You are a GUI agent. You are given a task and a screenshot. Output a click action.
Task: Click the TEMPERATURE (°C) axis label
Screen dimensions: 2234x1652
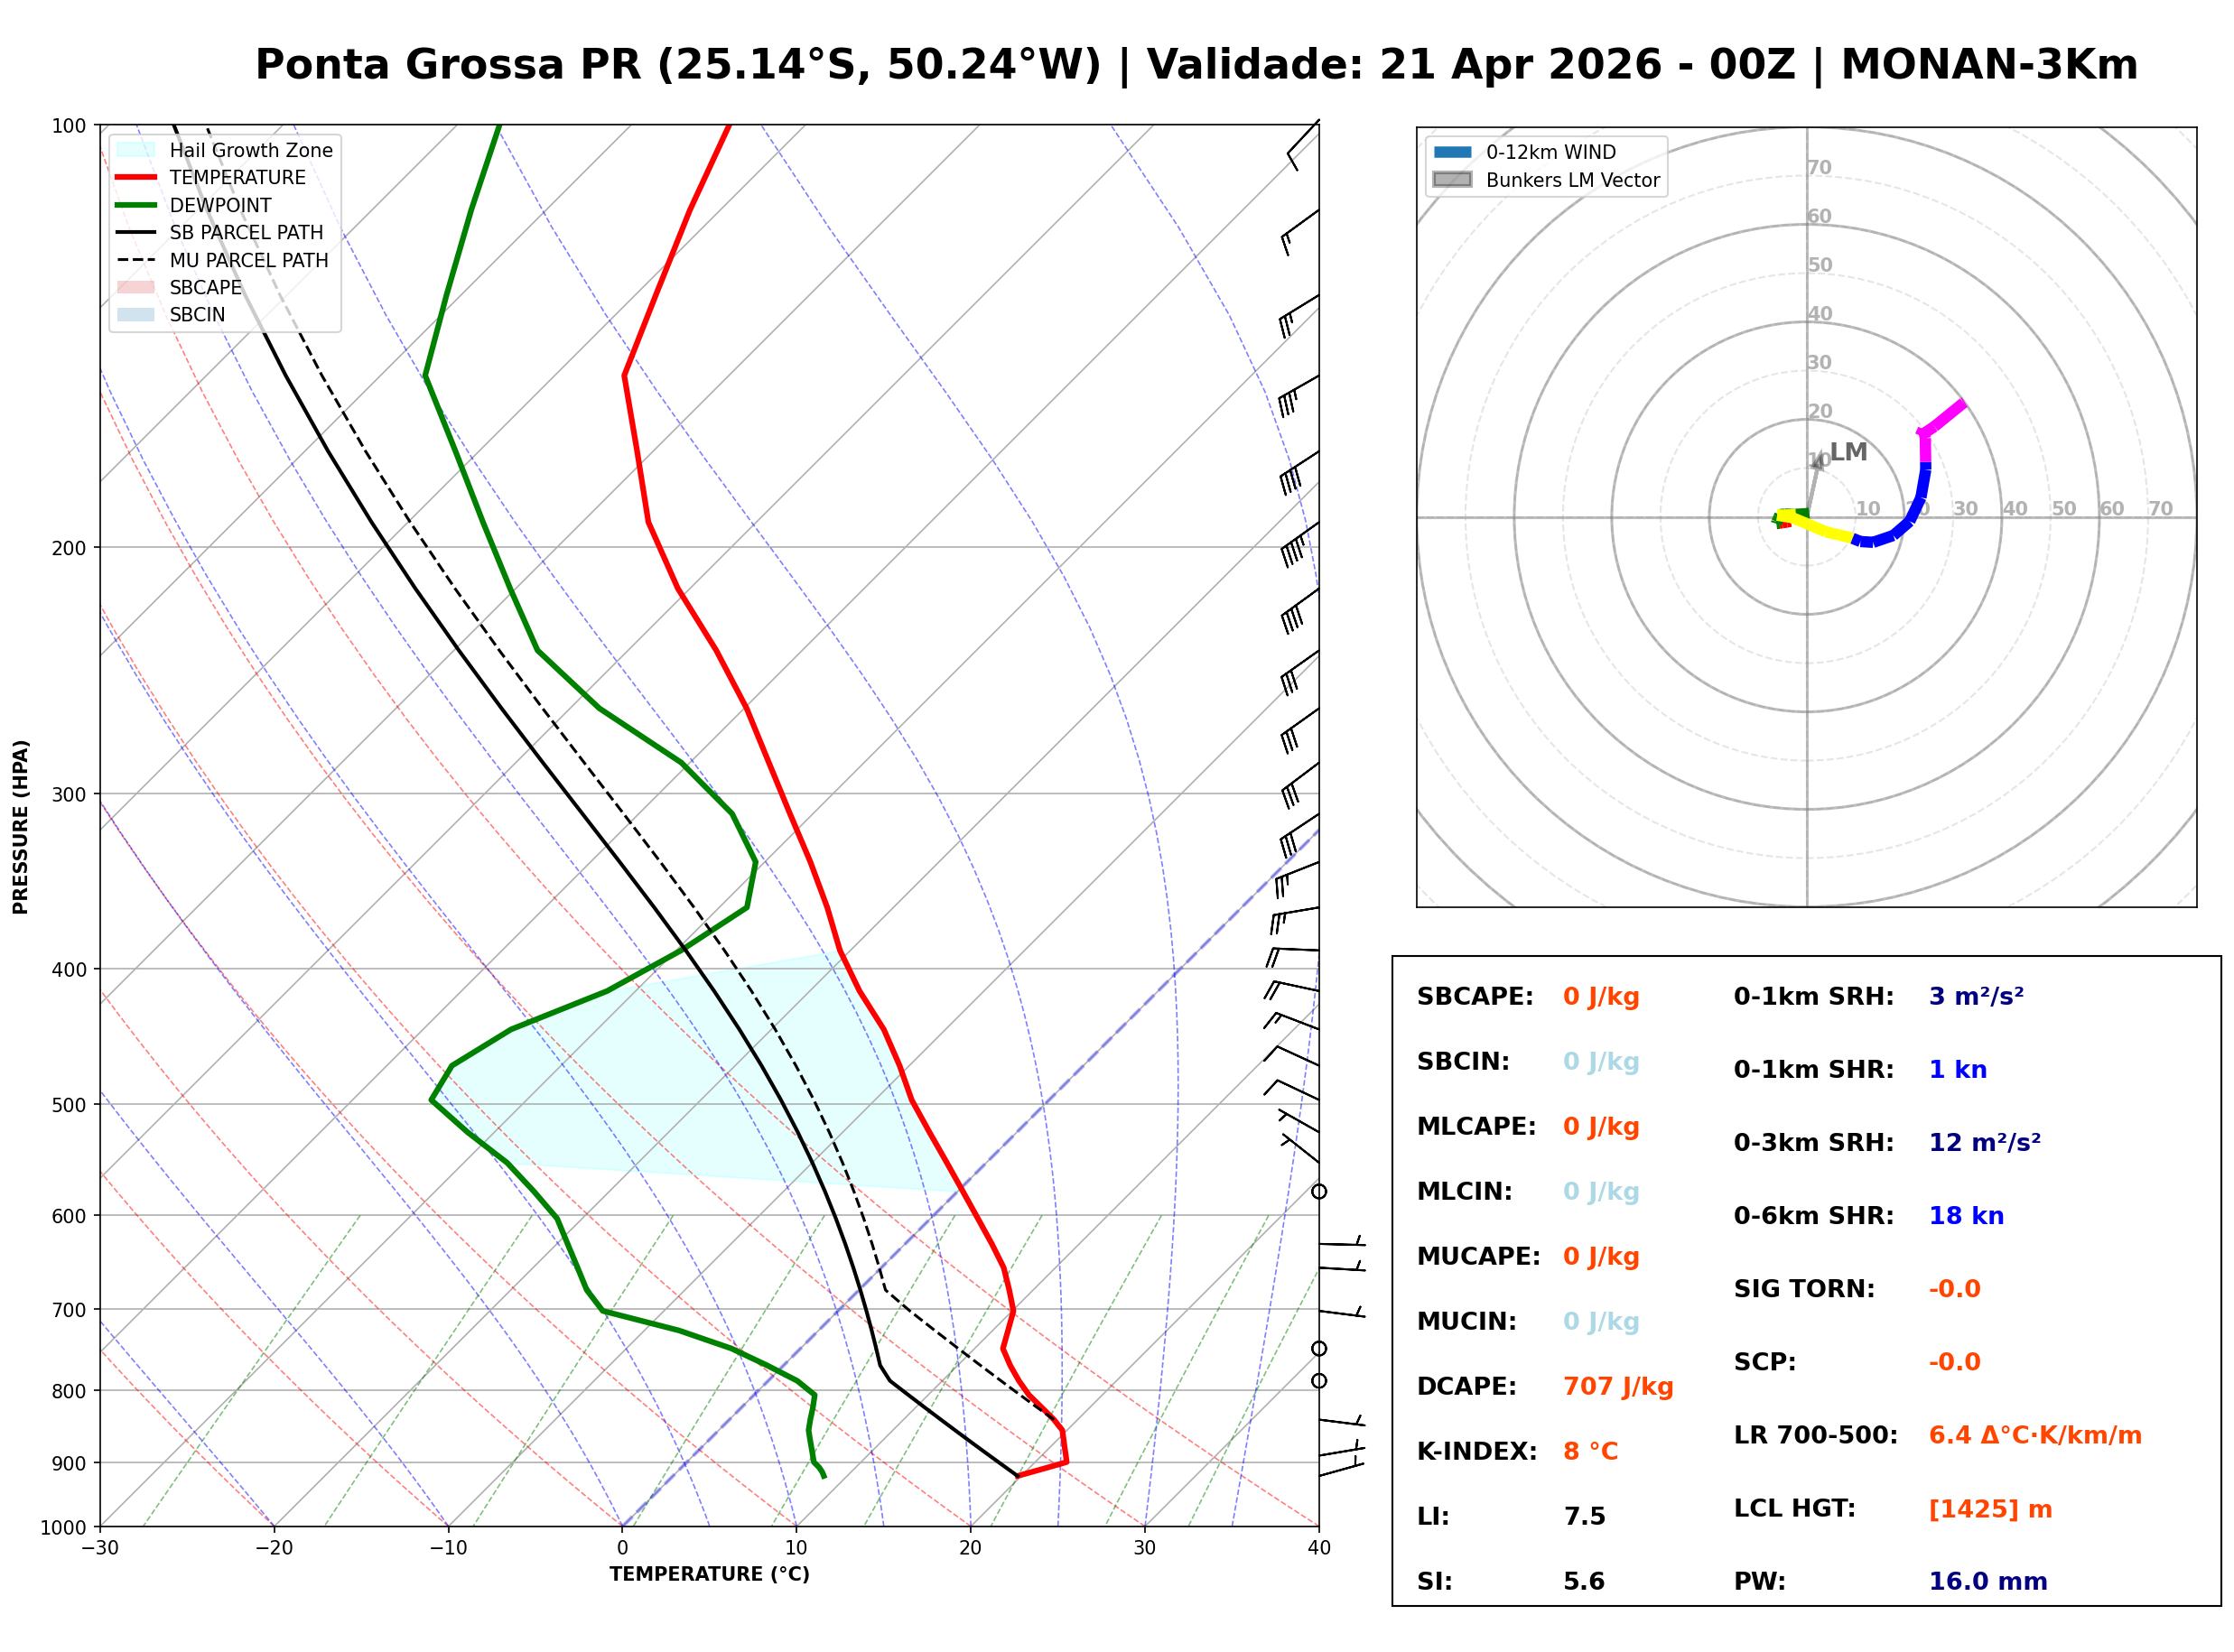709,1574
